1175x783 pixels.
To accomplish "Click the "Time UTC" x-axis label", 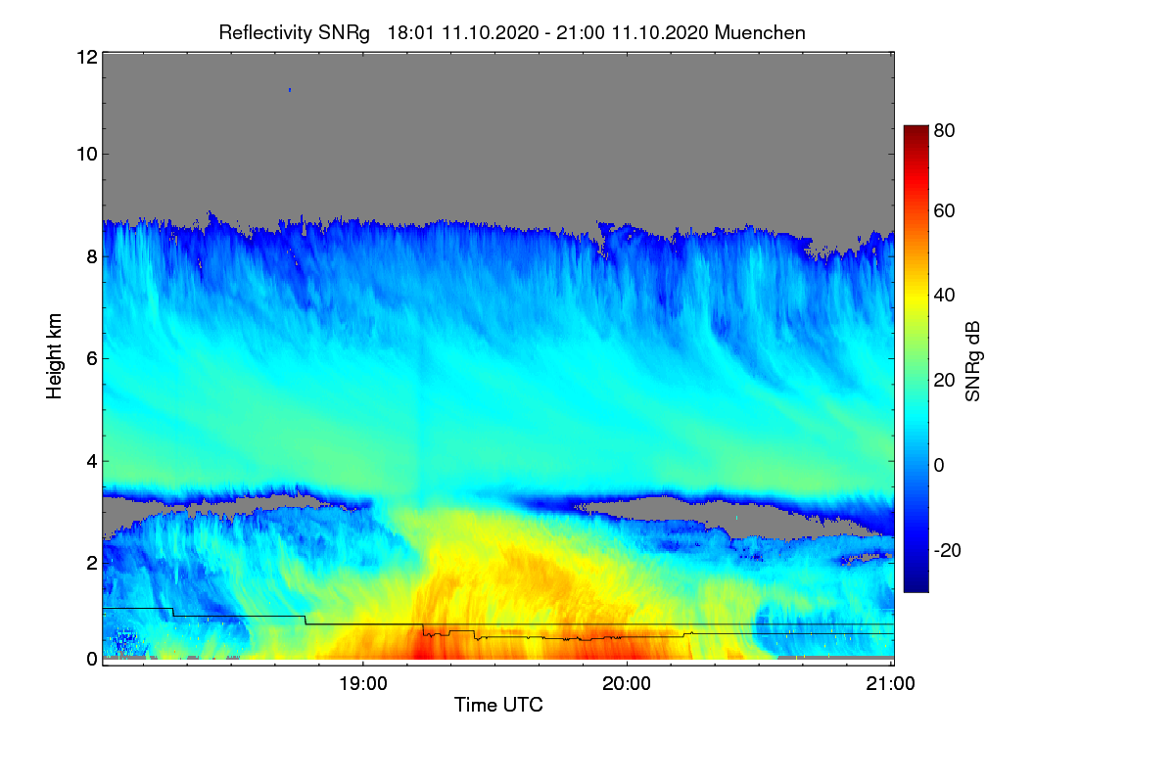I will 498,705.
